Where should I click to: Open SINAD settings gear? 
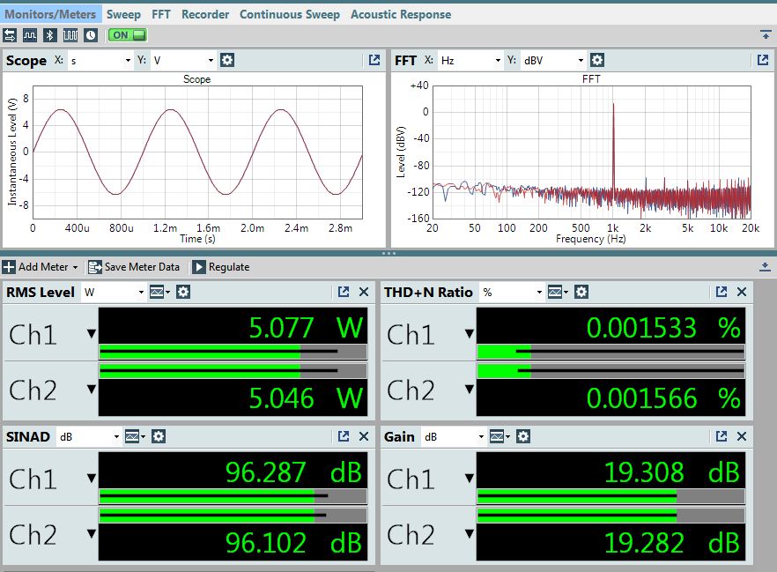pyautogui.click(x=158, y=436)
